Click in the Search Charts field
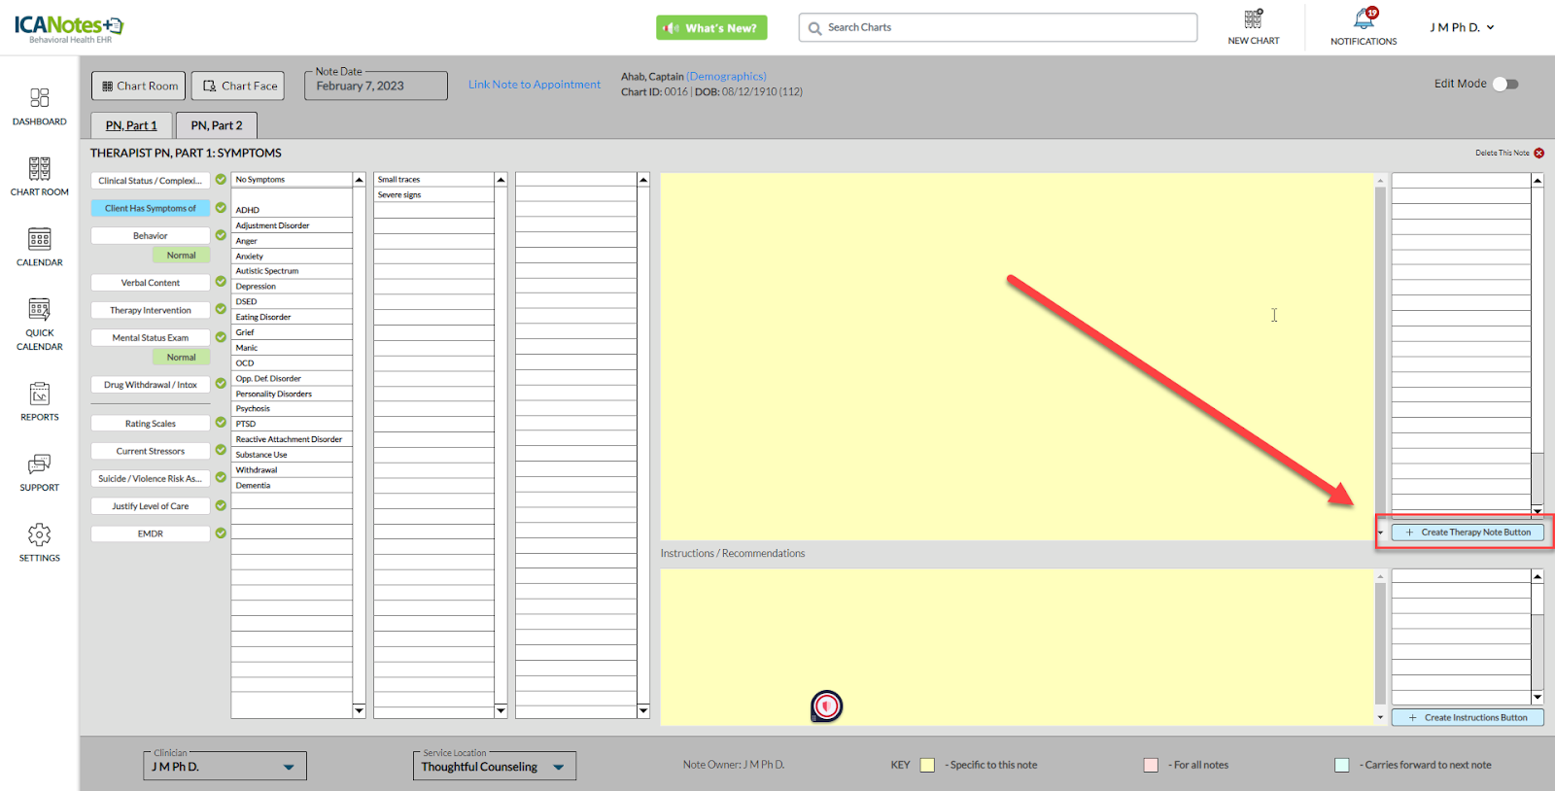Viewport: 1555px width, 791px height. pos(998,27)
